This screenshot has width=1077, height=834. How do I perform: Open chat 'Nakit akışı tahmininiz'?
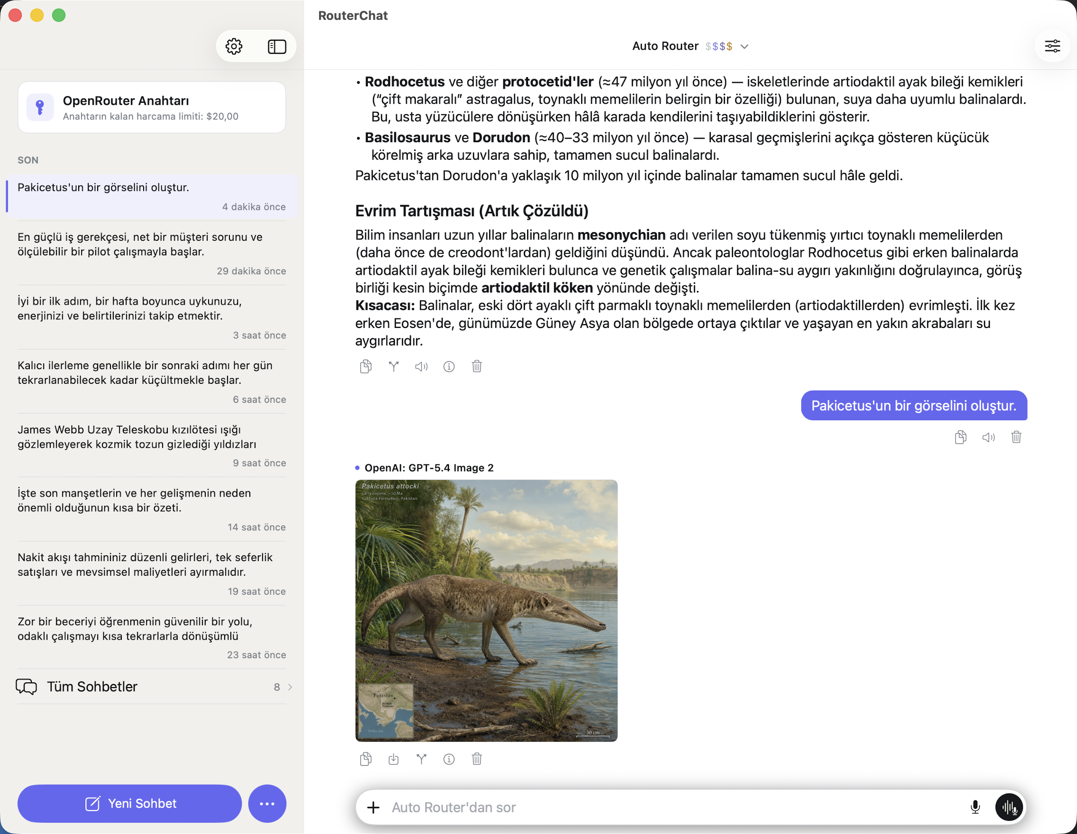[152, 574]
